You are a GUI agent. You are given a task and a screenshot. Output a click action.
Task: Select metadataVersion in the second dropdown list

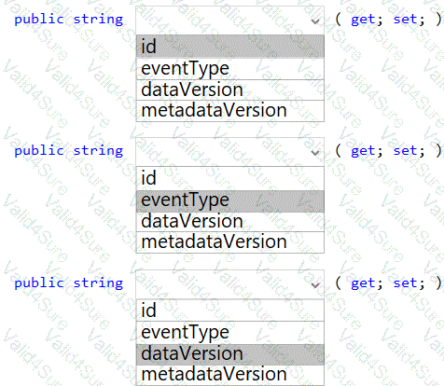229,242
